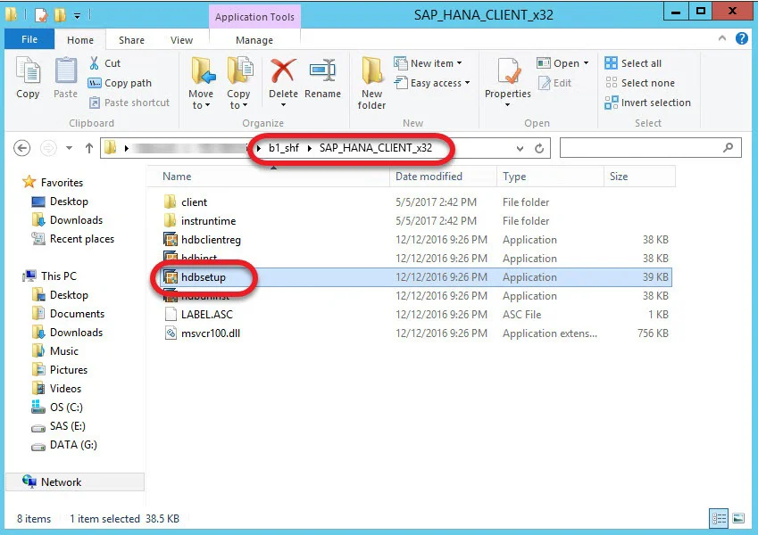This screenshot has height=535, width=758.
Task: Select the hdbsetup application file
Action: 204,277
